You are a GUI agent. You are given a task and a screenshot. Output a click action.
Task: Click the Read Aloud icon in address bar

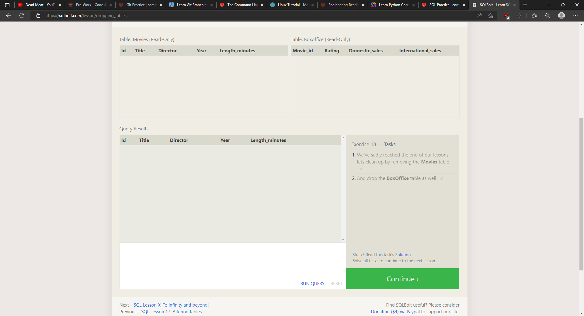tap(479, 15)
